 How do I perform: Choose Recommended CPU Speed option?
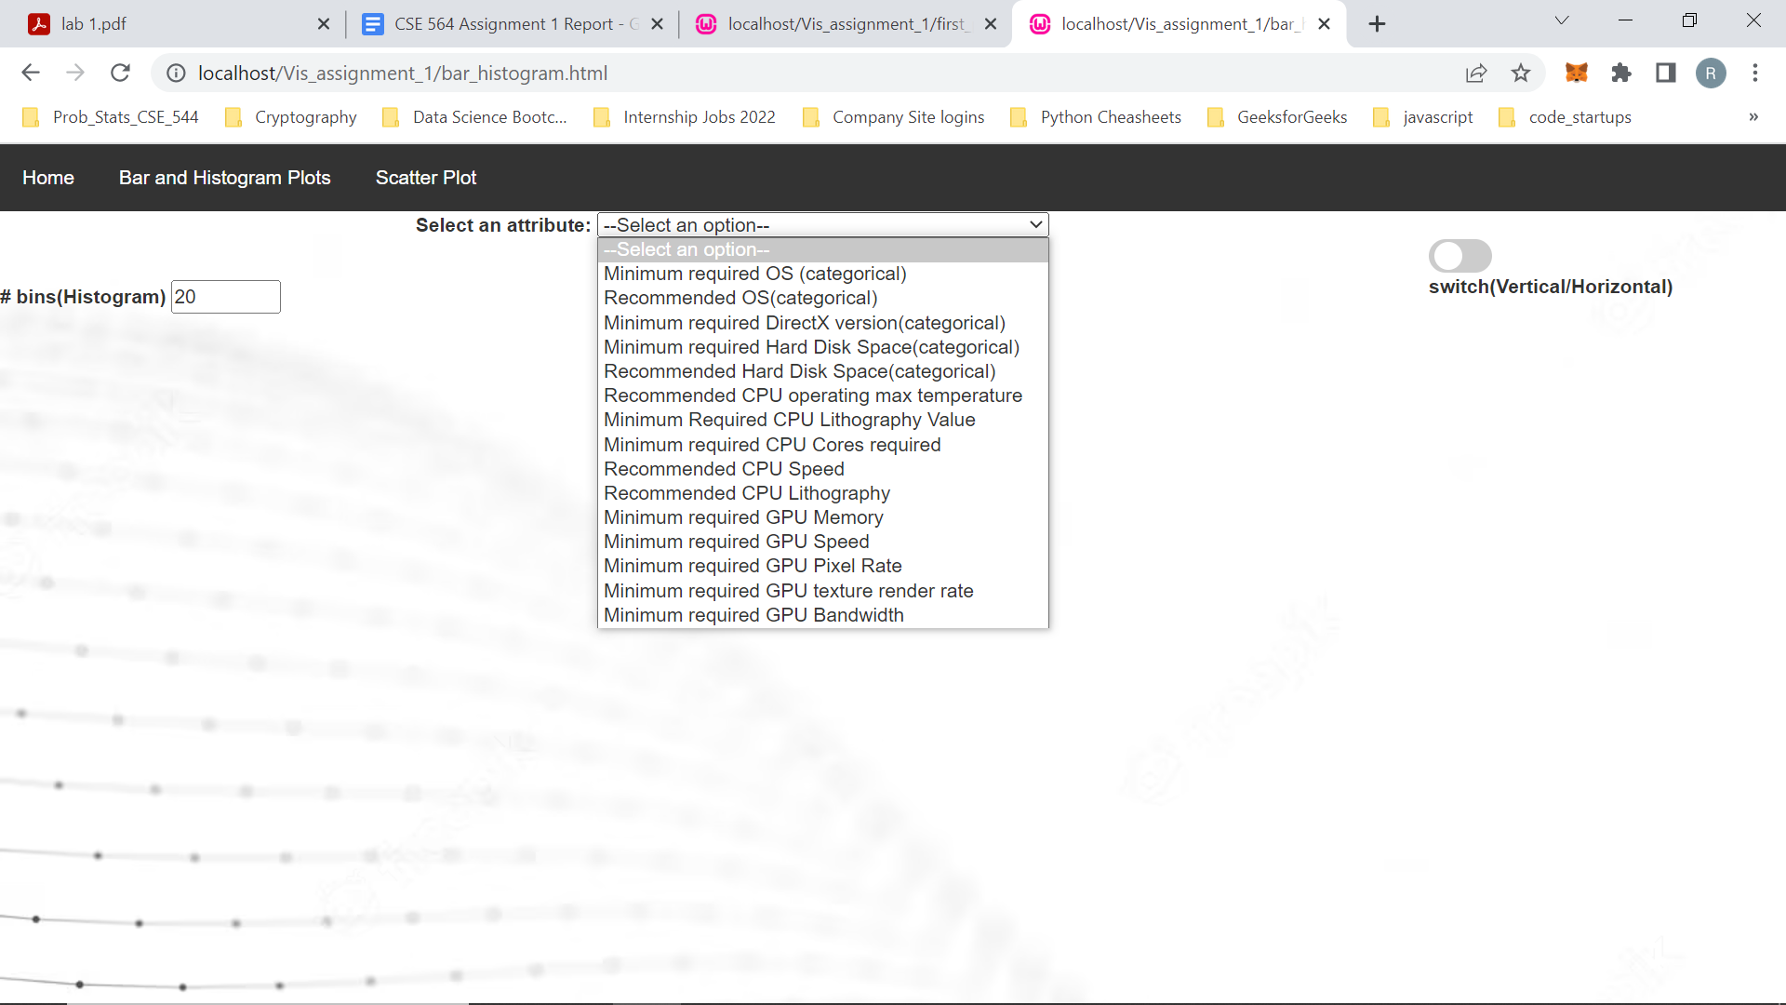(724, 469)
